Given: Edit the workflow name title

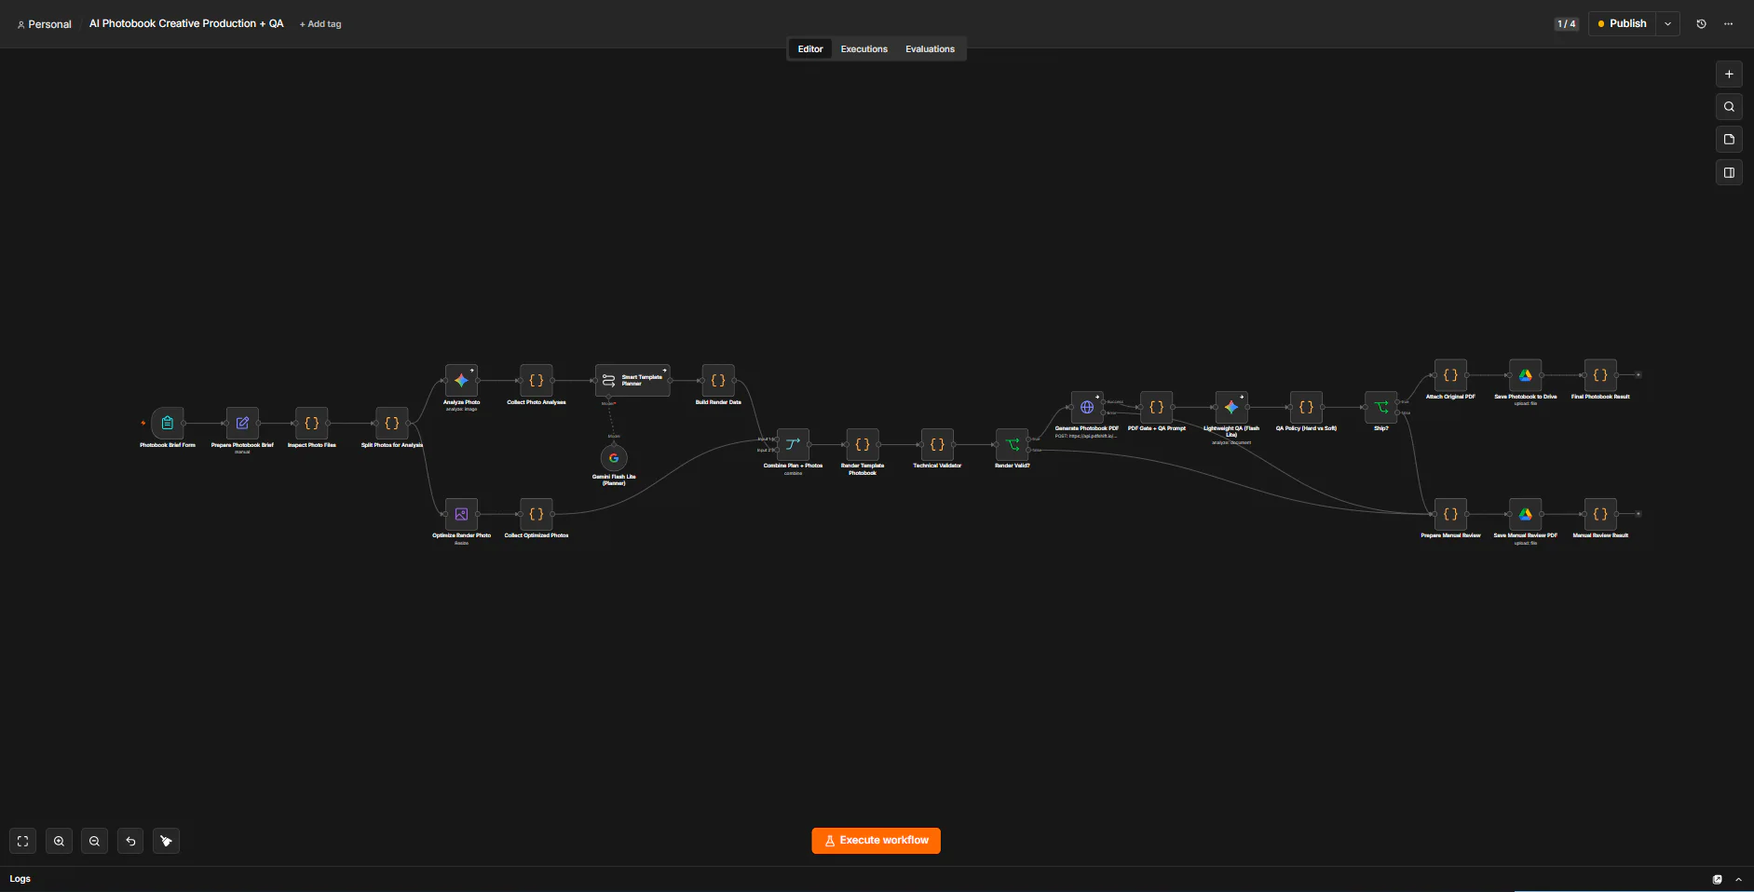Looking at the screenshot, I should pyautogui.click(x=186, y=23).
